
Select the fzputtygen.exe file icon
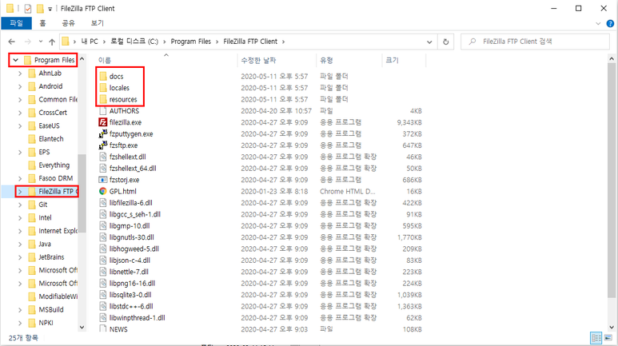click(103, 133)
